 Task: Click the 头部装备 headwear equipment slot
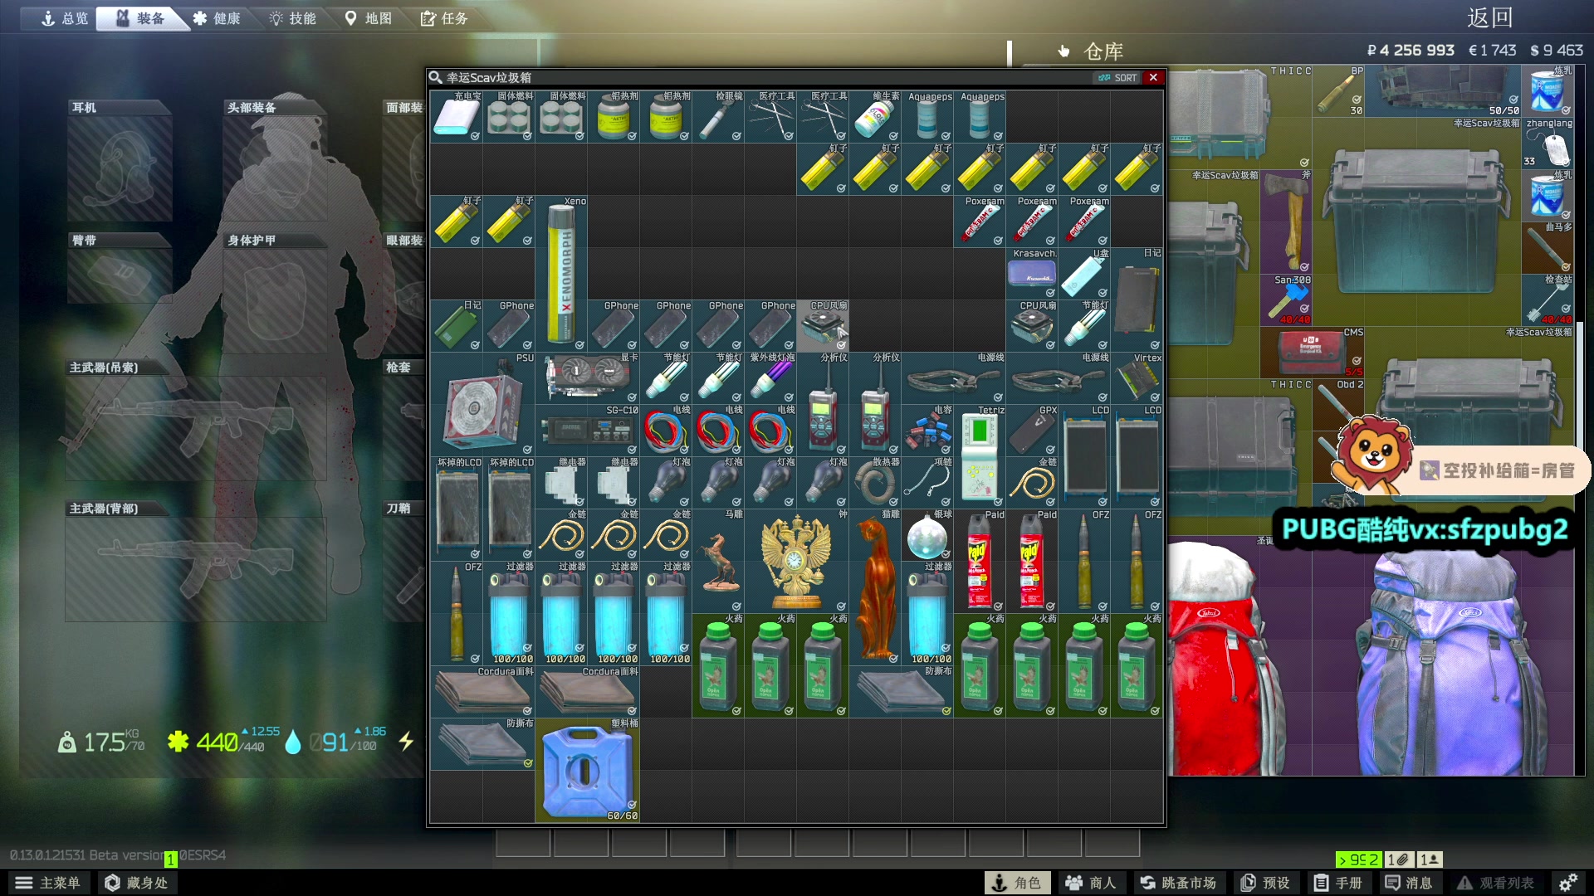[x=275, y=168]
